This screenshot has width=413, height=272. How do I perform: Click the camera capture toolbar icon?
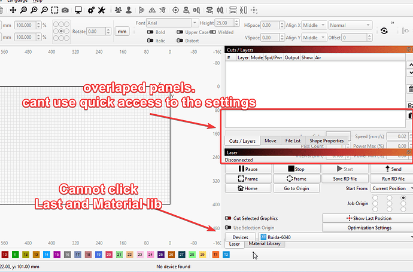point(65,10)
